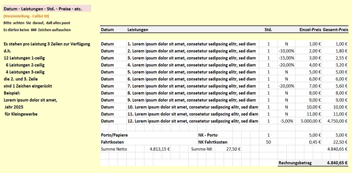Click the Summe-NK value 27,50 €
Screen dimensions: 352x173
(233, 149)
